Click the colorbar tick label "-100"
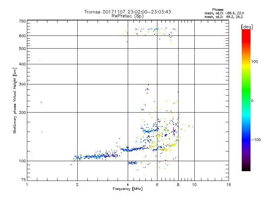 [x=256, y=140]
